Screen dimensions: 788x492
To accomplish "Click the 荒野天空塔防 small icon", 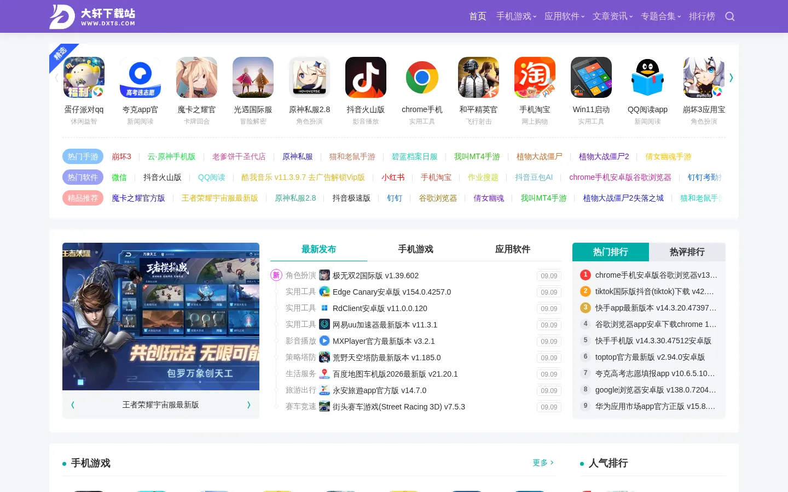I will pos(325,357).
